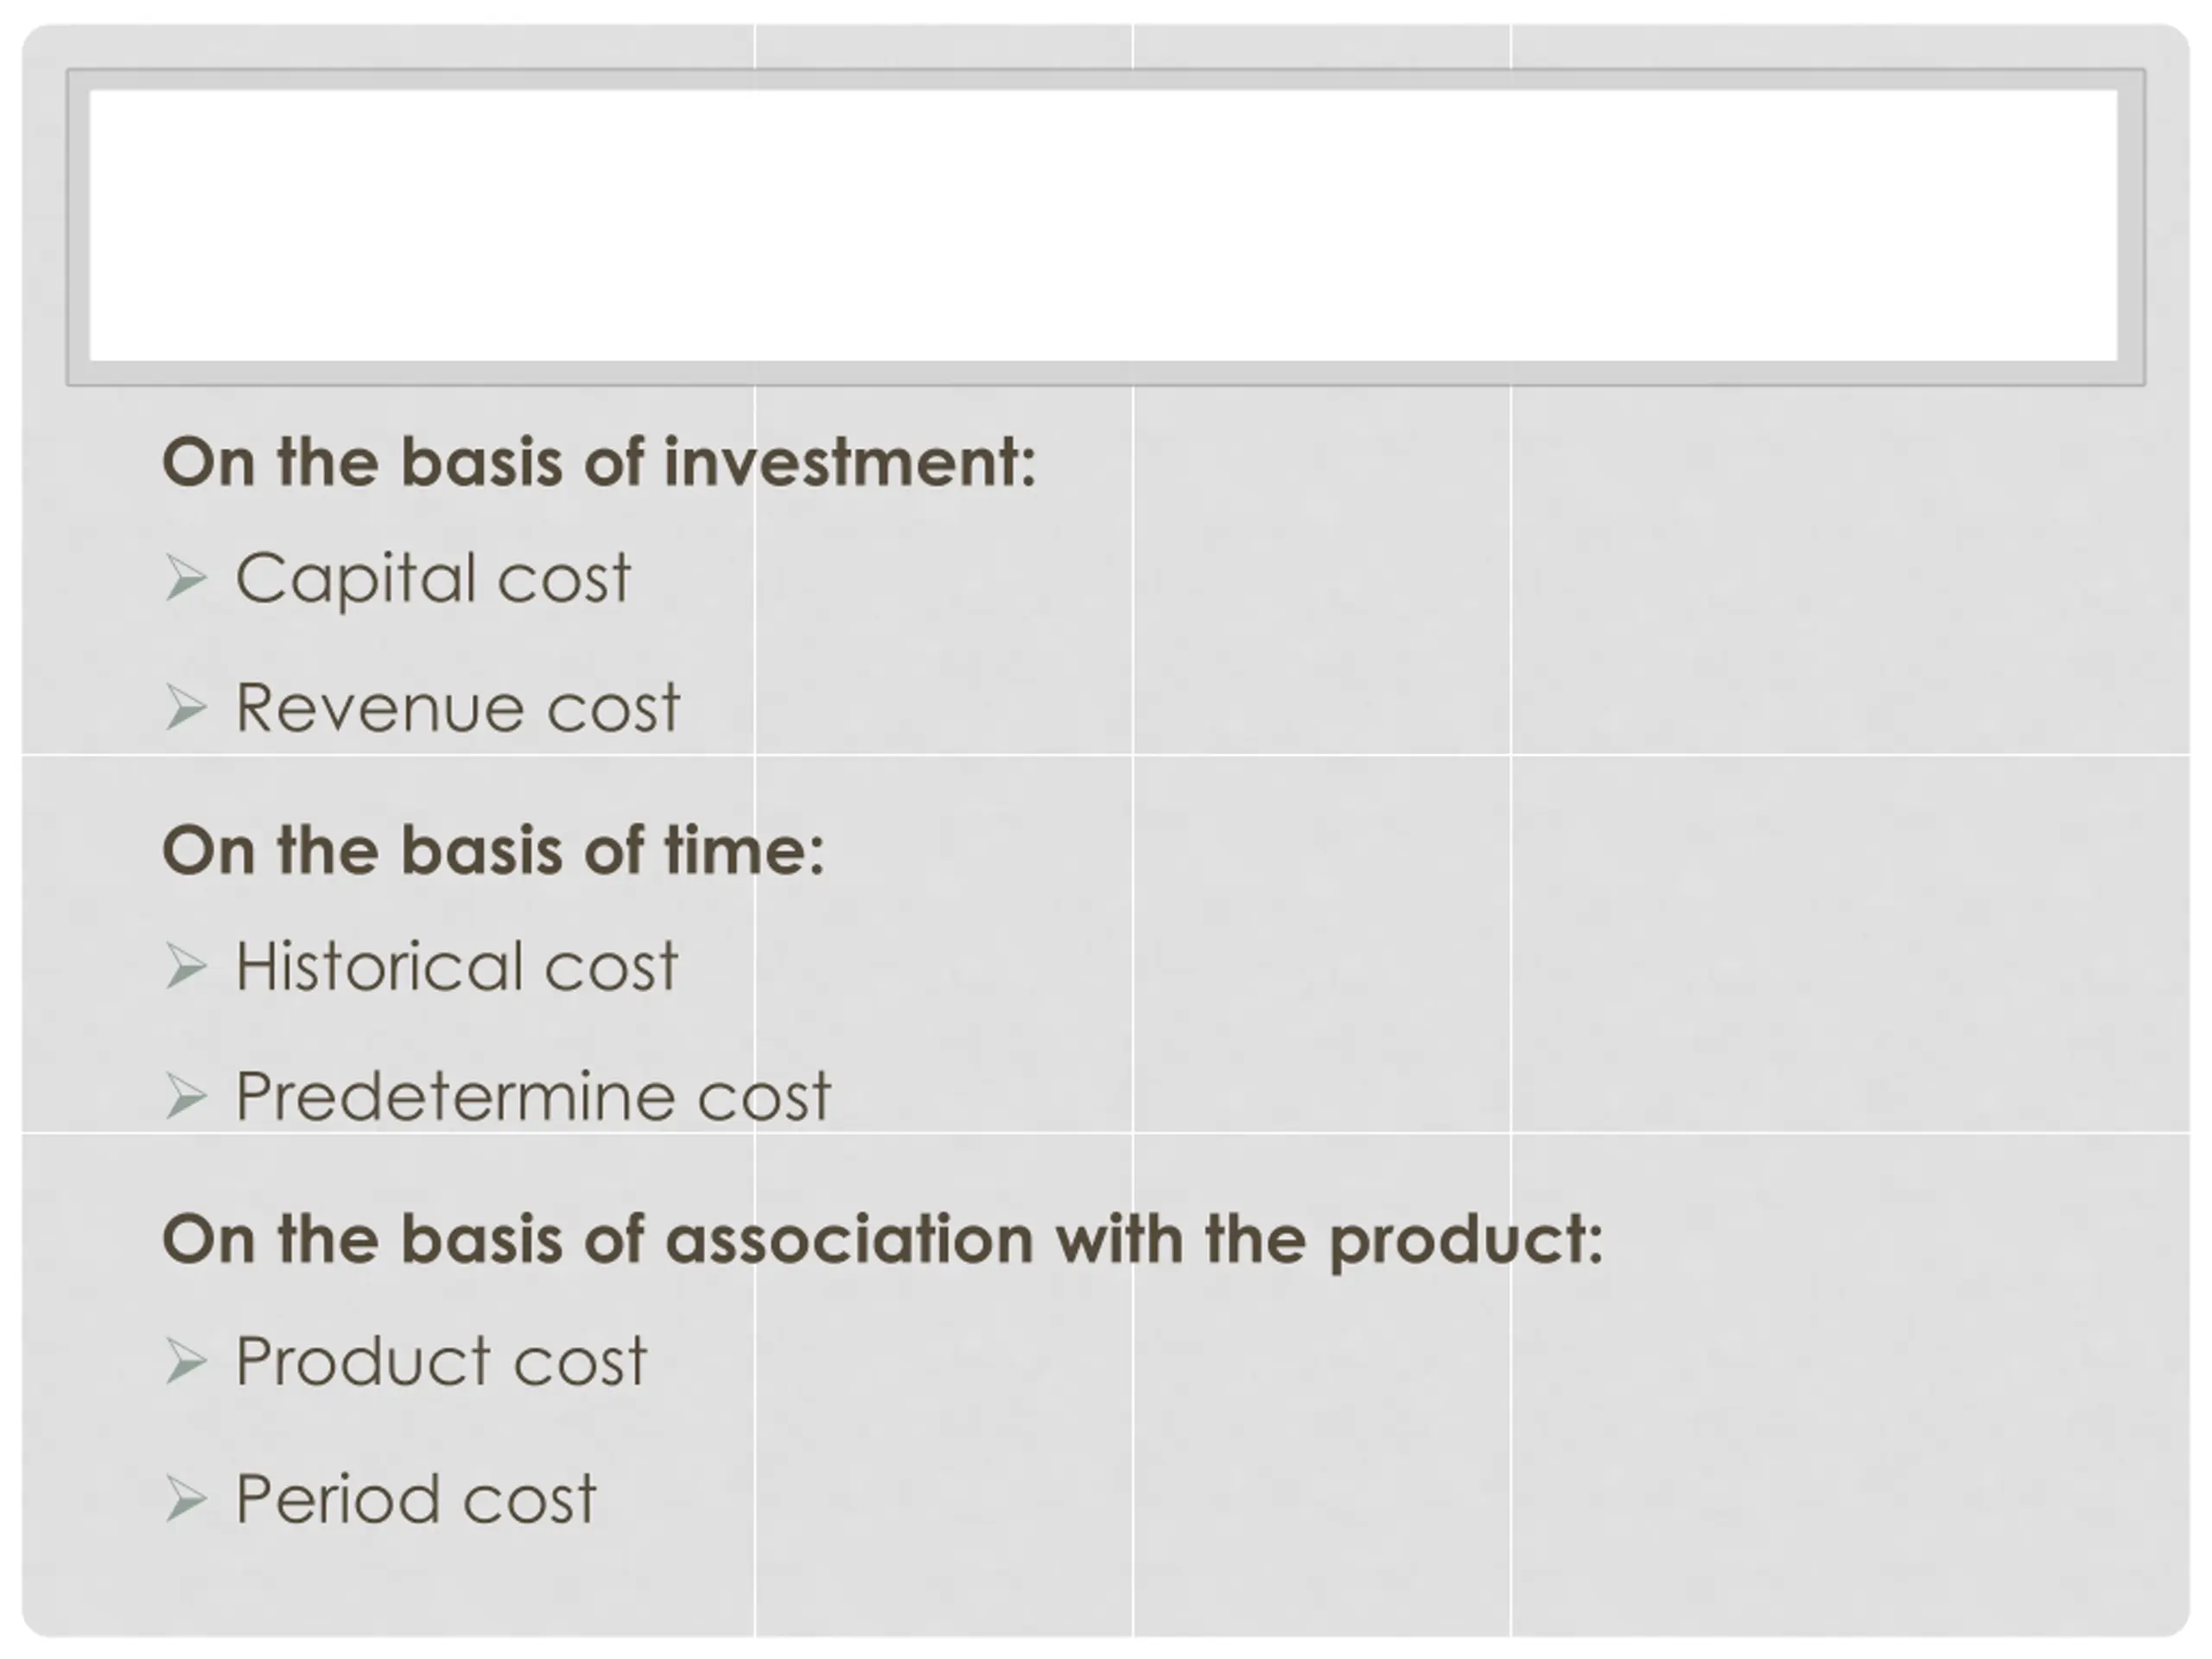The height and width of the screenshot is (1659, 2212).
Task: Click the 'Historical cost' bullet text
Action: (x=457, y=967)
